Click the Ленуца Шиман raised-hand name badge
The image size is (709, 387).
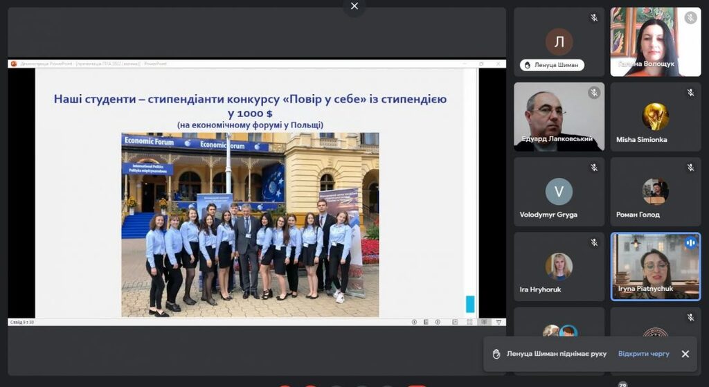(552, 65)
